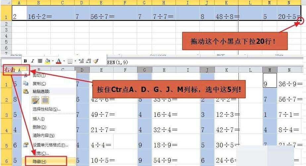
Task: Choose the paste-with-brush paste option icon
Action: [35, 100]
